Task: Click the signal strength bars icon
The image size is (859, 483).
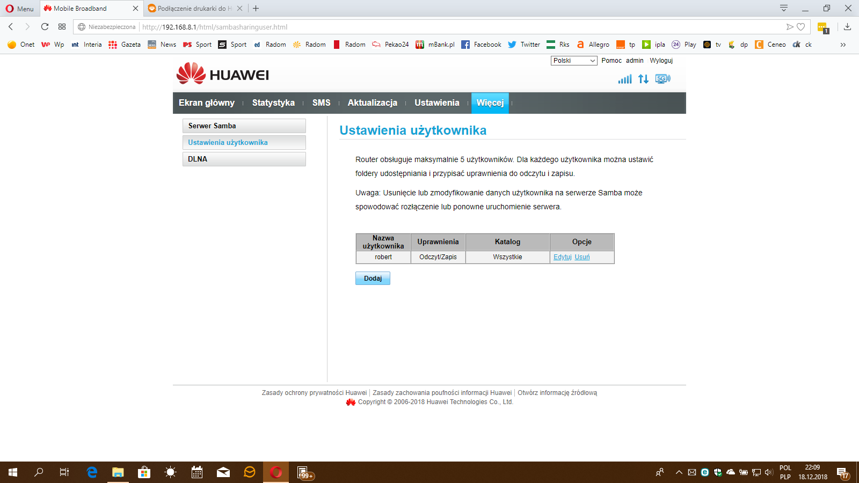Action: point(624,78)
